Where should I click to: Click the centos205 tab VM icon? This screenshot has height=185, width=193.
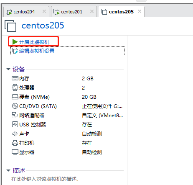(x=104, y=12)
